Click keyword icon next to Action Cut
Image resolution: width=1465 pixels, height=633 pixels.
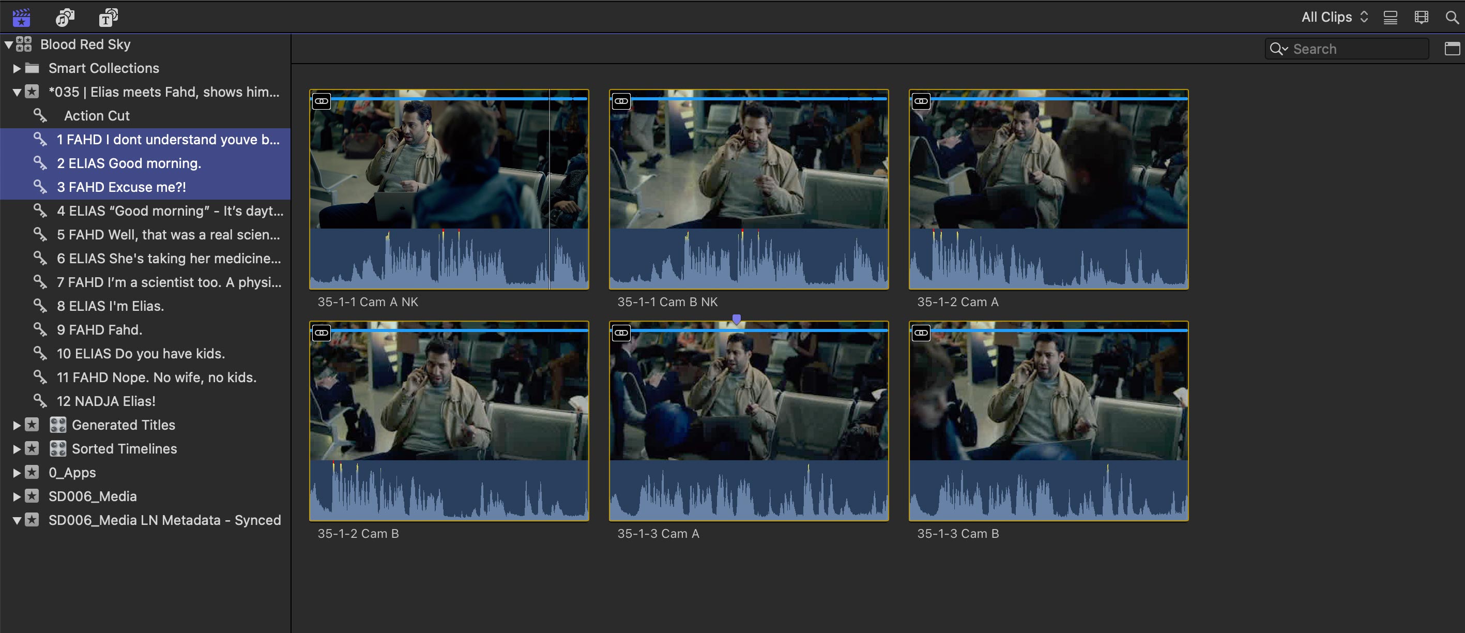[x=40, y=115]
